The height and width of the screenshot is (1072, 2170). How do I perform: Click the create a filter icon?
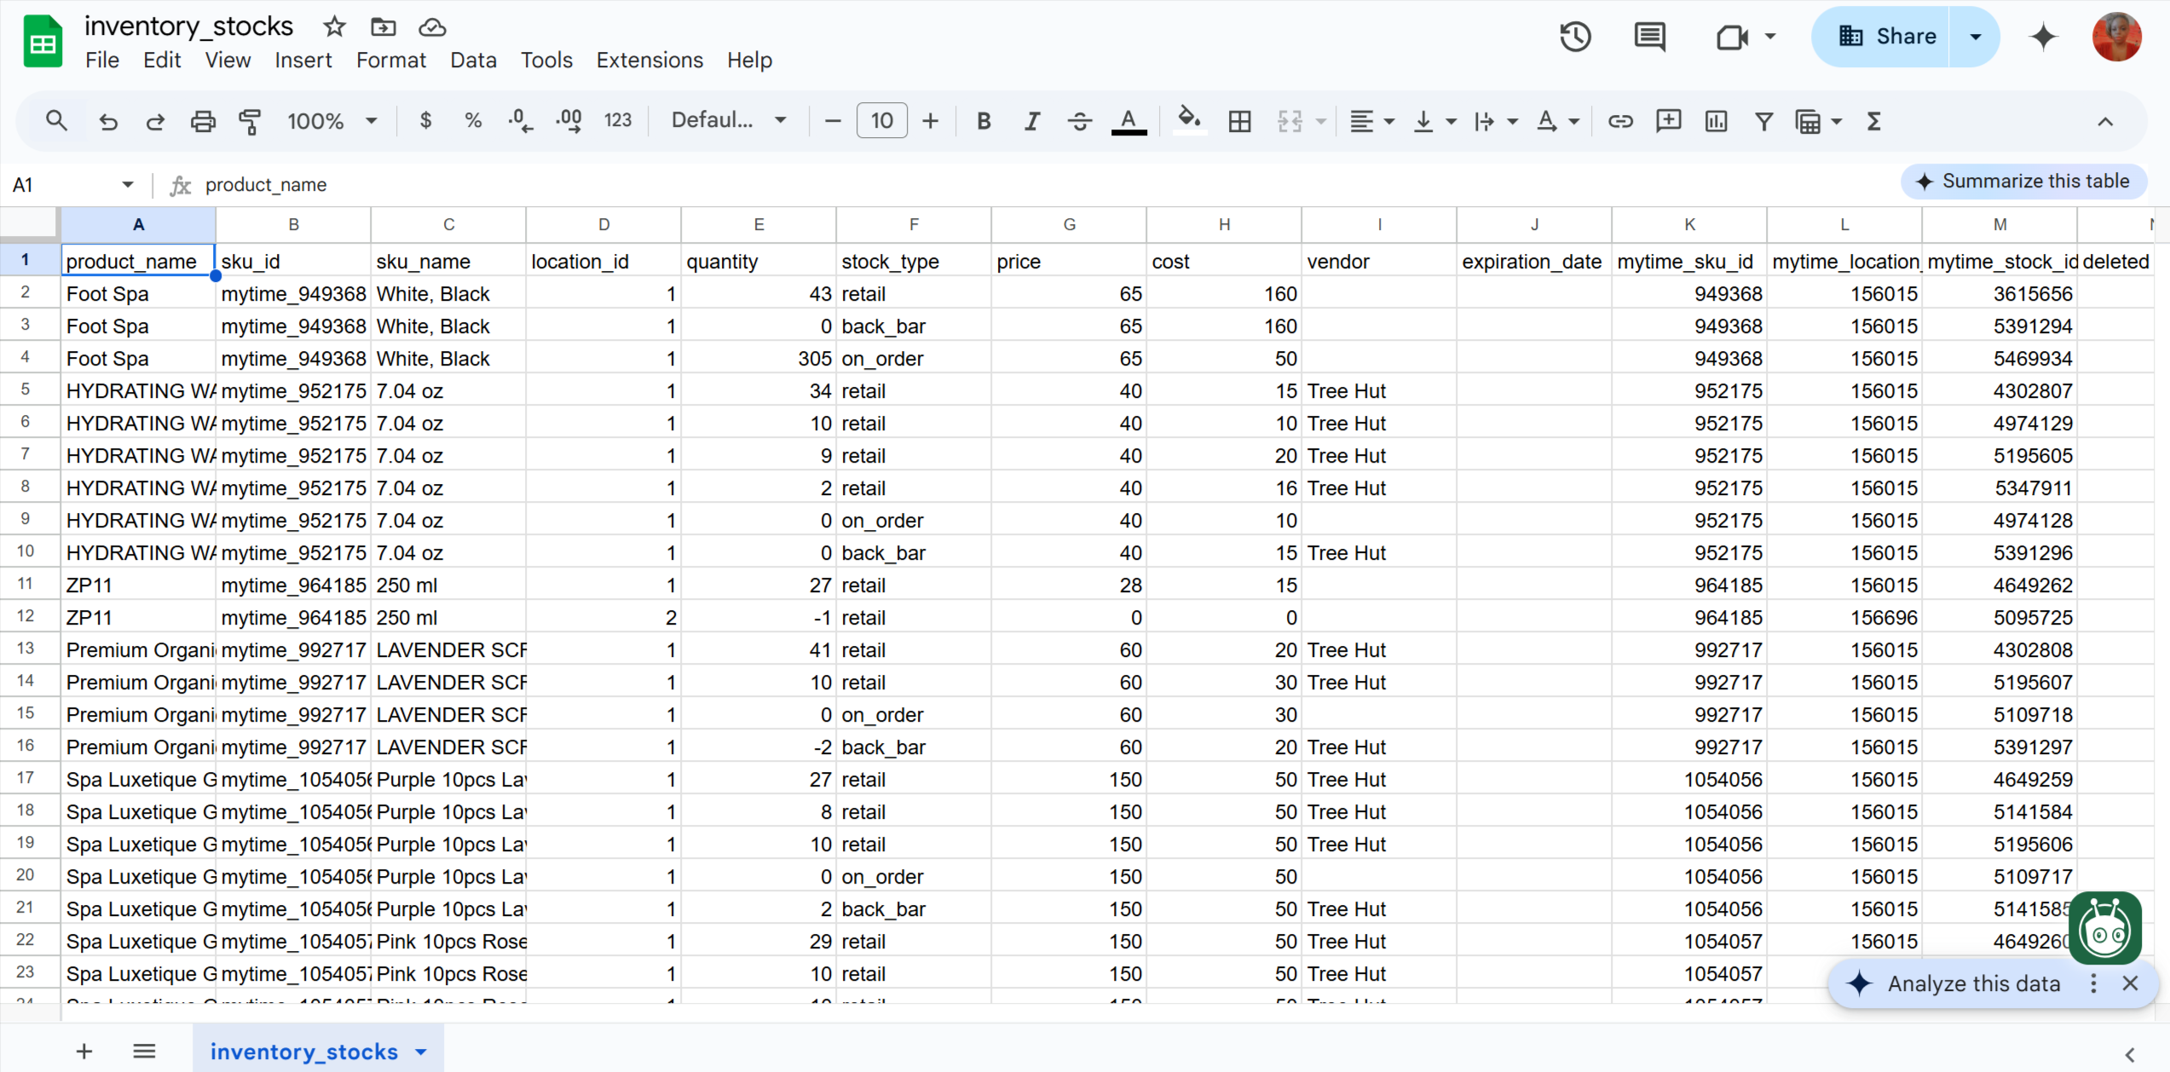(1763, 121)
